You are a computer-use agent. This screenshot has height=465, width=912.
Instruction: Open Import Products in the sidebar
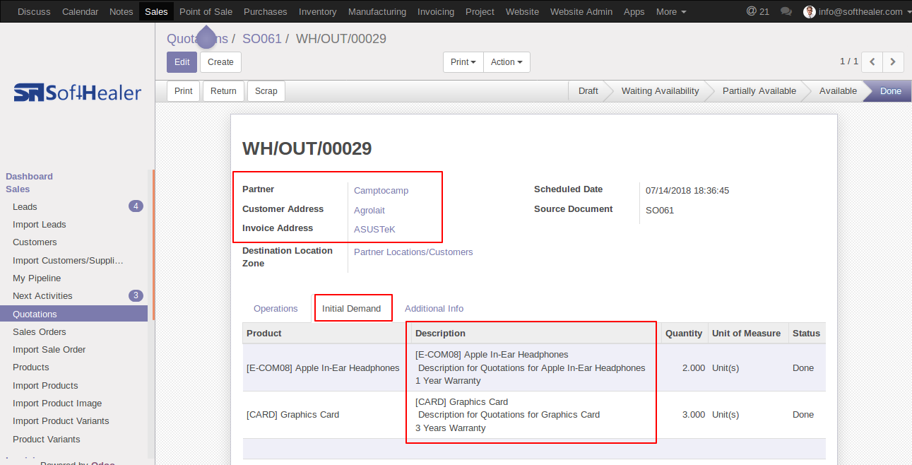click(74, 386)
